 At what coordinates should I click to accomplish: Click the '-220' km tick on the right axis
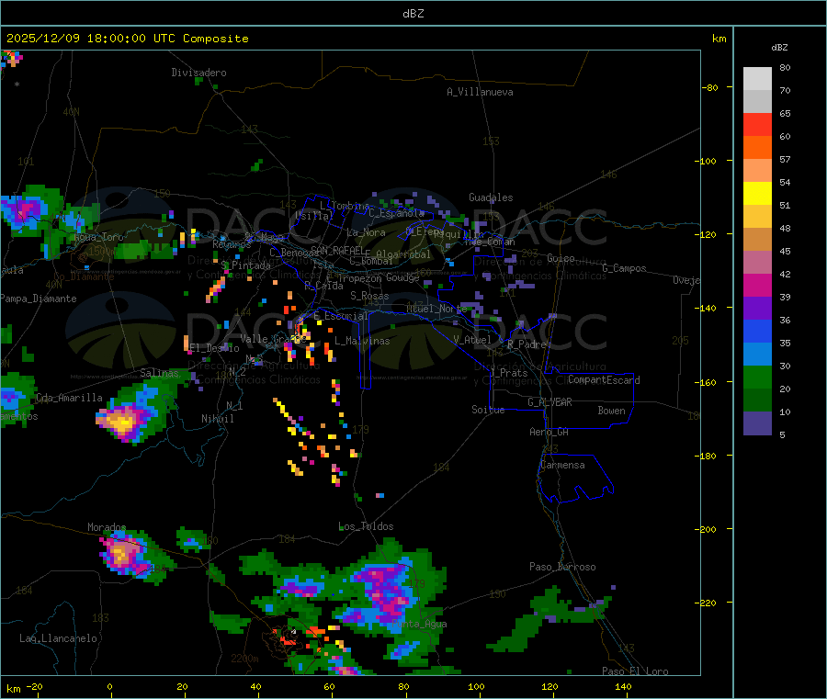point(707,603)
